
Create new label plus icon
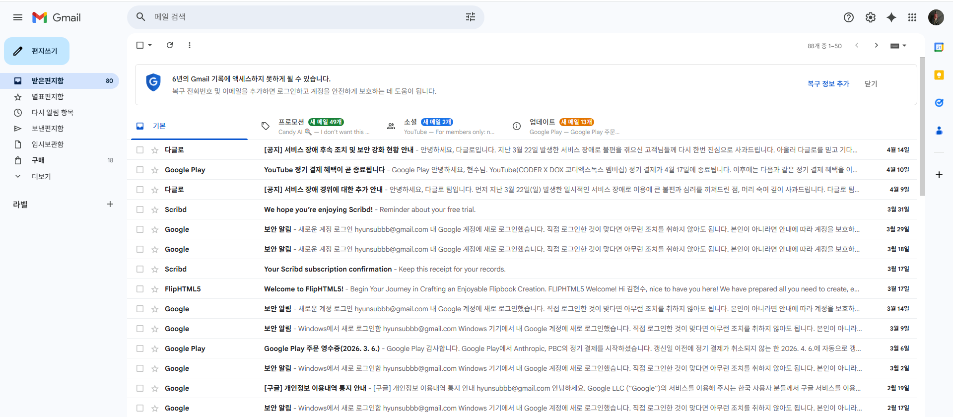110,204
